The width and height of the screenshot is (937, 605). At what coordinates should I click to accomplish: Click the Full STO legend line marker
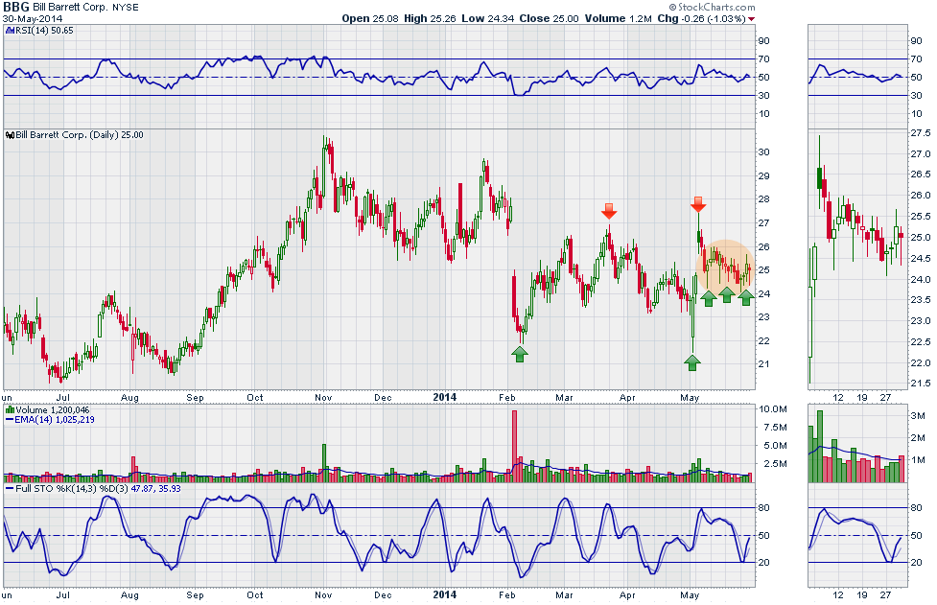point(10,489)
